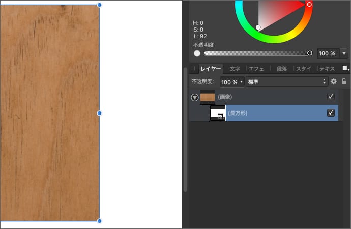Screen dimensions: 351x229
Task: Select the (長方形) layer row
Action: (x=275, y=113)
